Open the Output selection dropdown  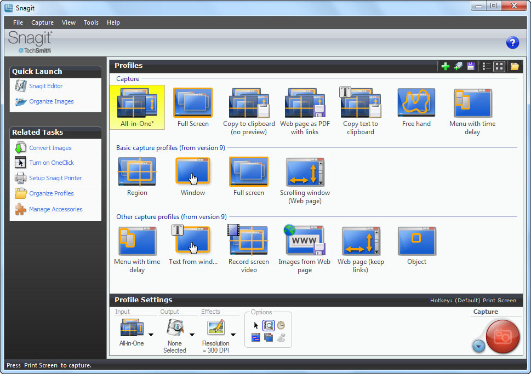192,336
